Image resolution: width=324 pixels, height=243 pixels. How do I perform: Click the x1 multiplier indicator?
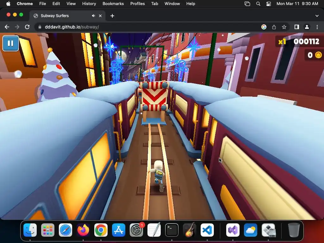click(x=282, y=42)
